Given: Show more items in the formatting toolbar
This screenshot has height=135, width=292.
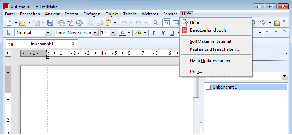Looking at the screenshot, I should 284,31.
